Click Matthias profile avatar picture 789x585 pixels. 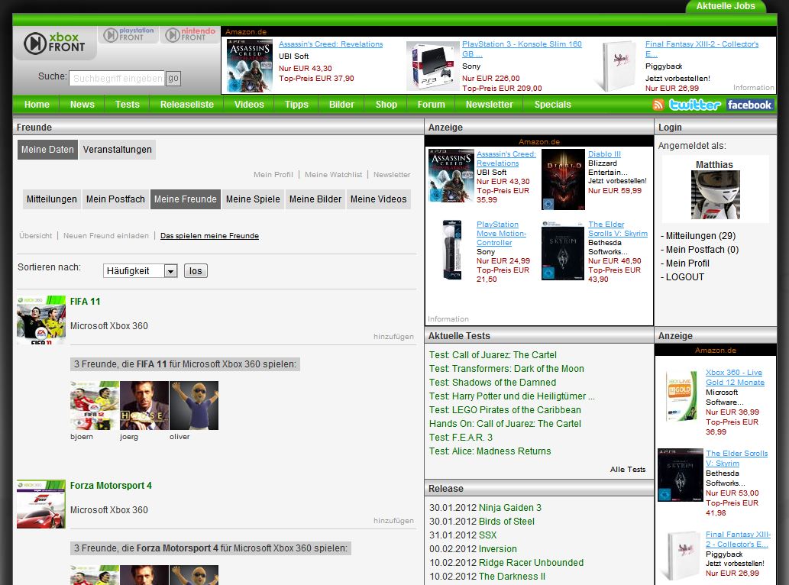coord(715,195)
